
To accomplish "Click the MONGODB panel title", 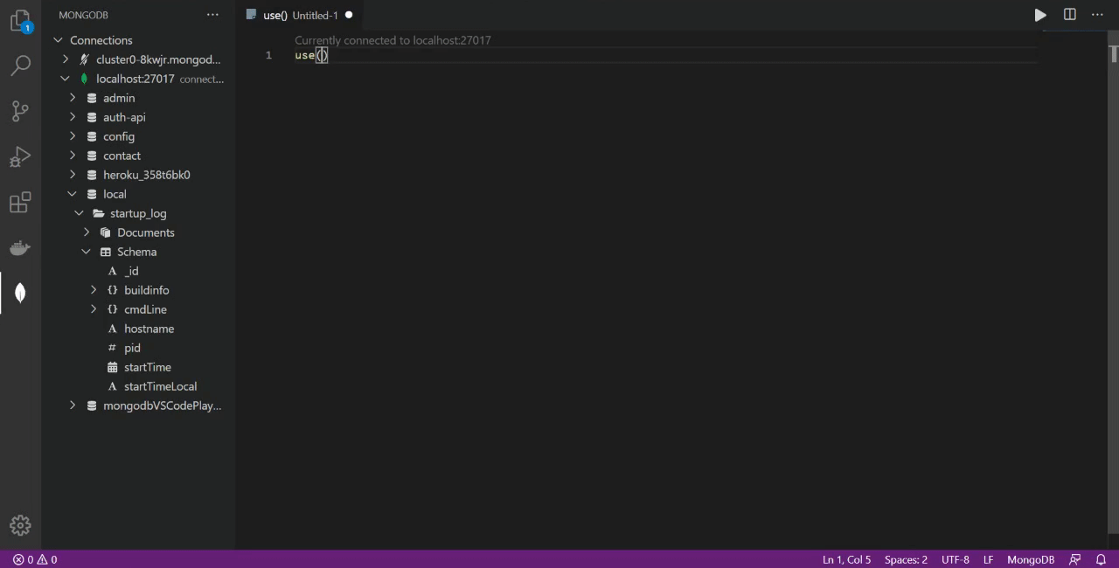I will [83, 15].
